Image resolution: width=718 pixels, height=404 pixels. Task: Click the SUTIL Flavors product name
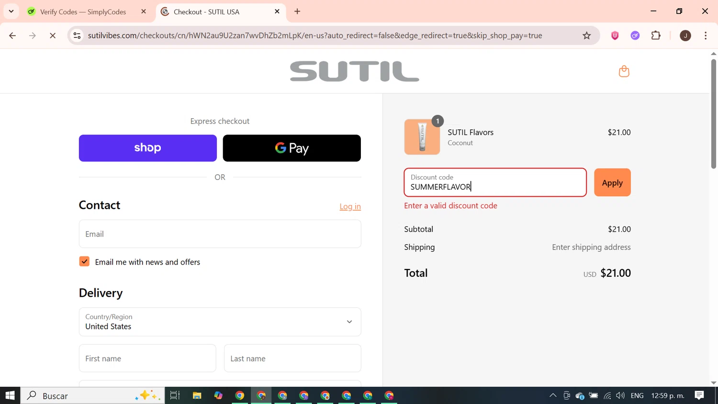click(x=471, y=132)
